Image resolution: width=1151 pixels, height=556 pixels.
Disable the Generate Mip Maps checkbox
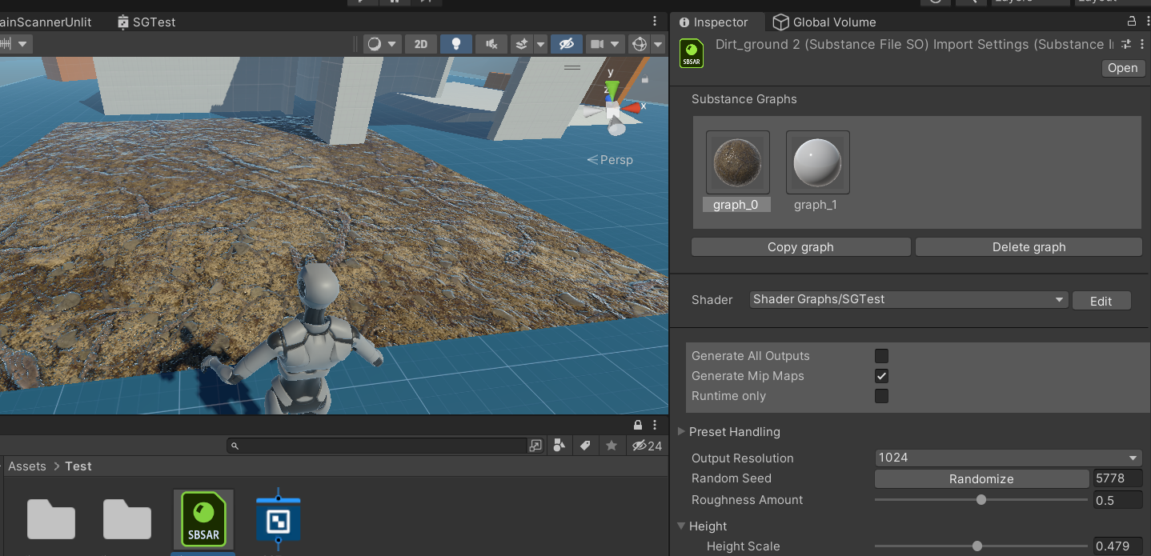[881, 376]
